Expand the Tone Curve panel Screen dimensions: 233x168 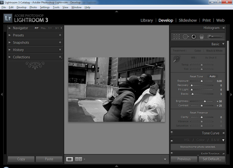click(x=223, y=133)
